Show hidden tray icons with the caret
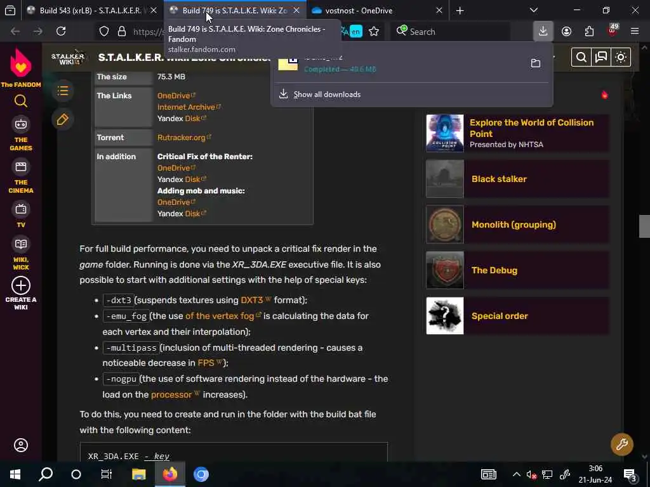This screenshot has width=650, height=487. tap(516, 474)
